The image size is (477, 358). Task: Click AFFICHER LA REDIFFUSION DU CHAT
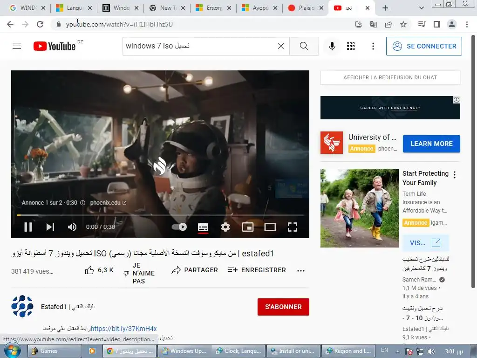[390, 78]
